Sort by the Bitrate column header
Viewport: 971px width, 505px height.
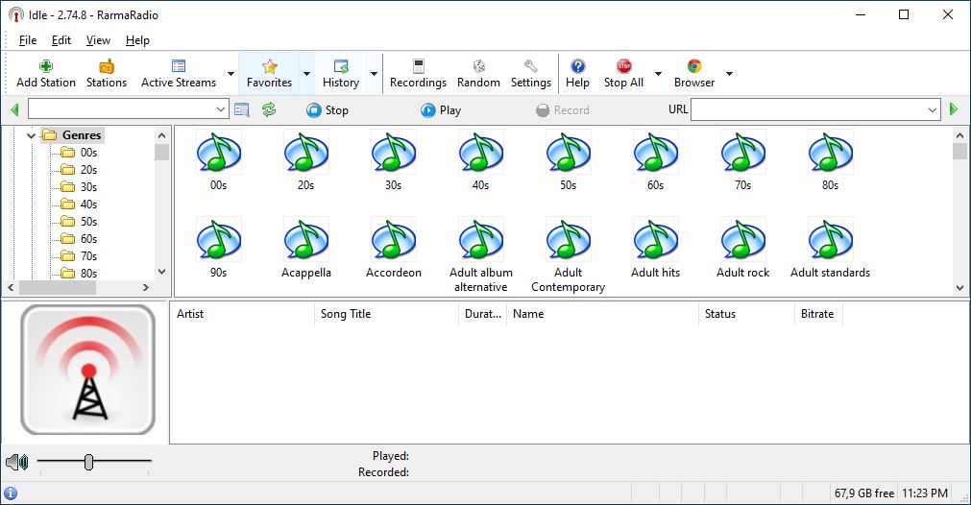click(x=818, y=314)
